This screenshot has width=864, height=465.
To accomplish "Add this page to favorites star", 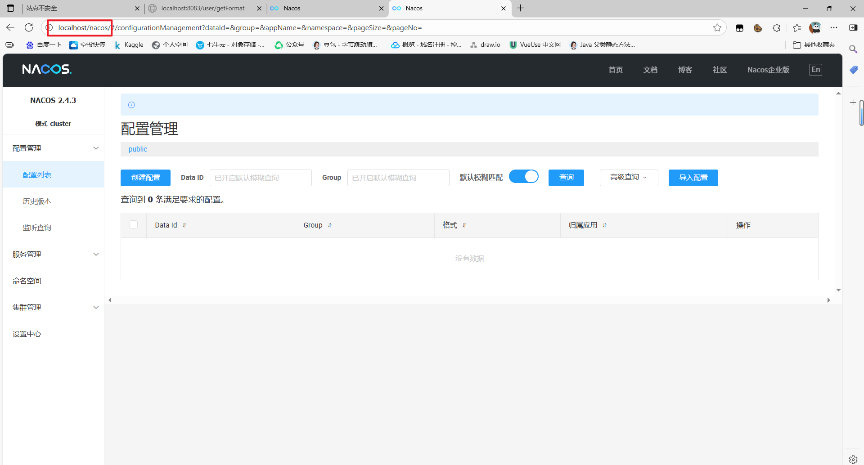I will pyautogui.click(x=717, y=27).
